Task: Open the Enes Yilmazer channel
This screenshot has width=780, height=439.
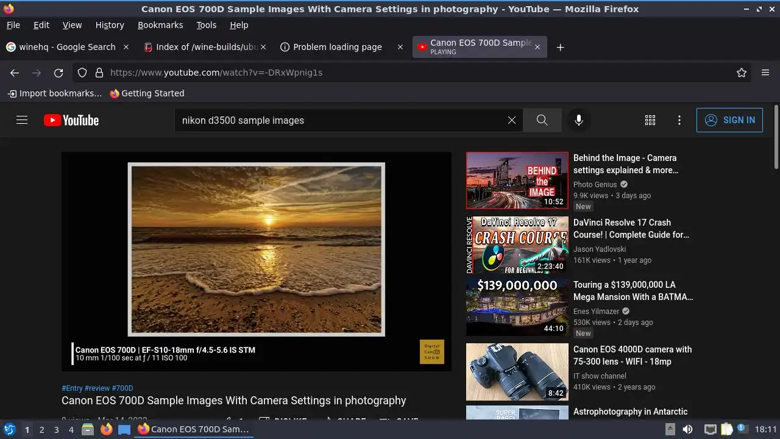Action: tap(596, 311)
